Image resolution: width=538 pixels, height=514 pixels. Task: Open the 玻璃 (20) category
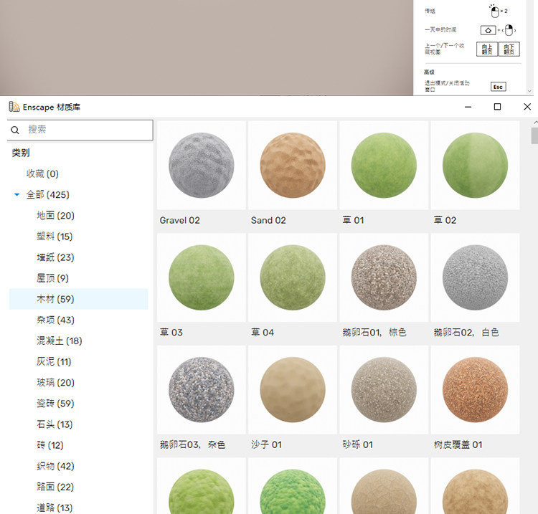55,383
